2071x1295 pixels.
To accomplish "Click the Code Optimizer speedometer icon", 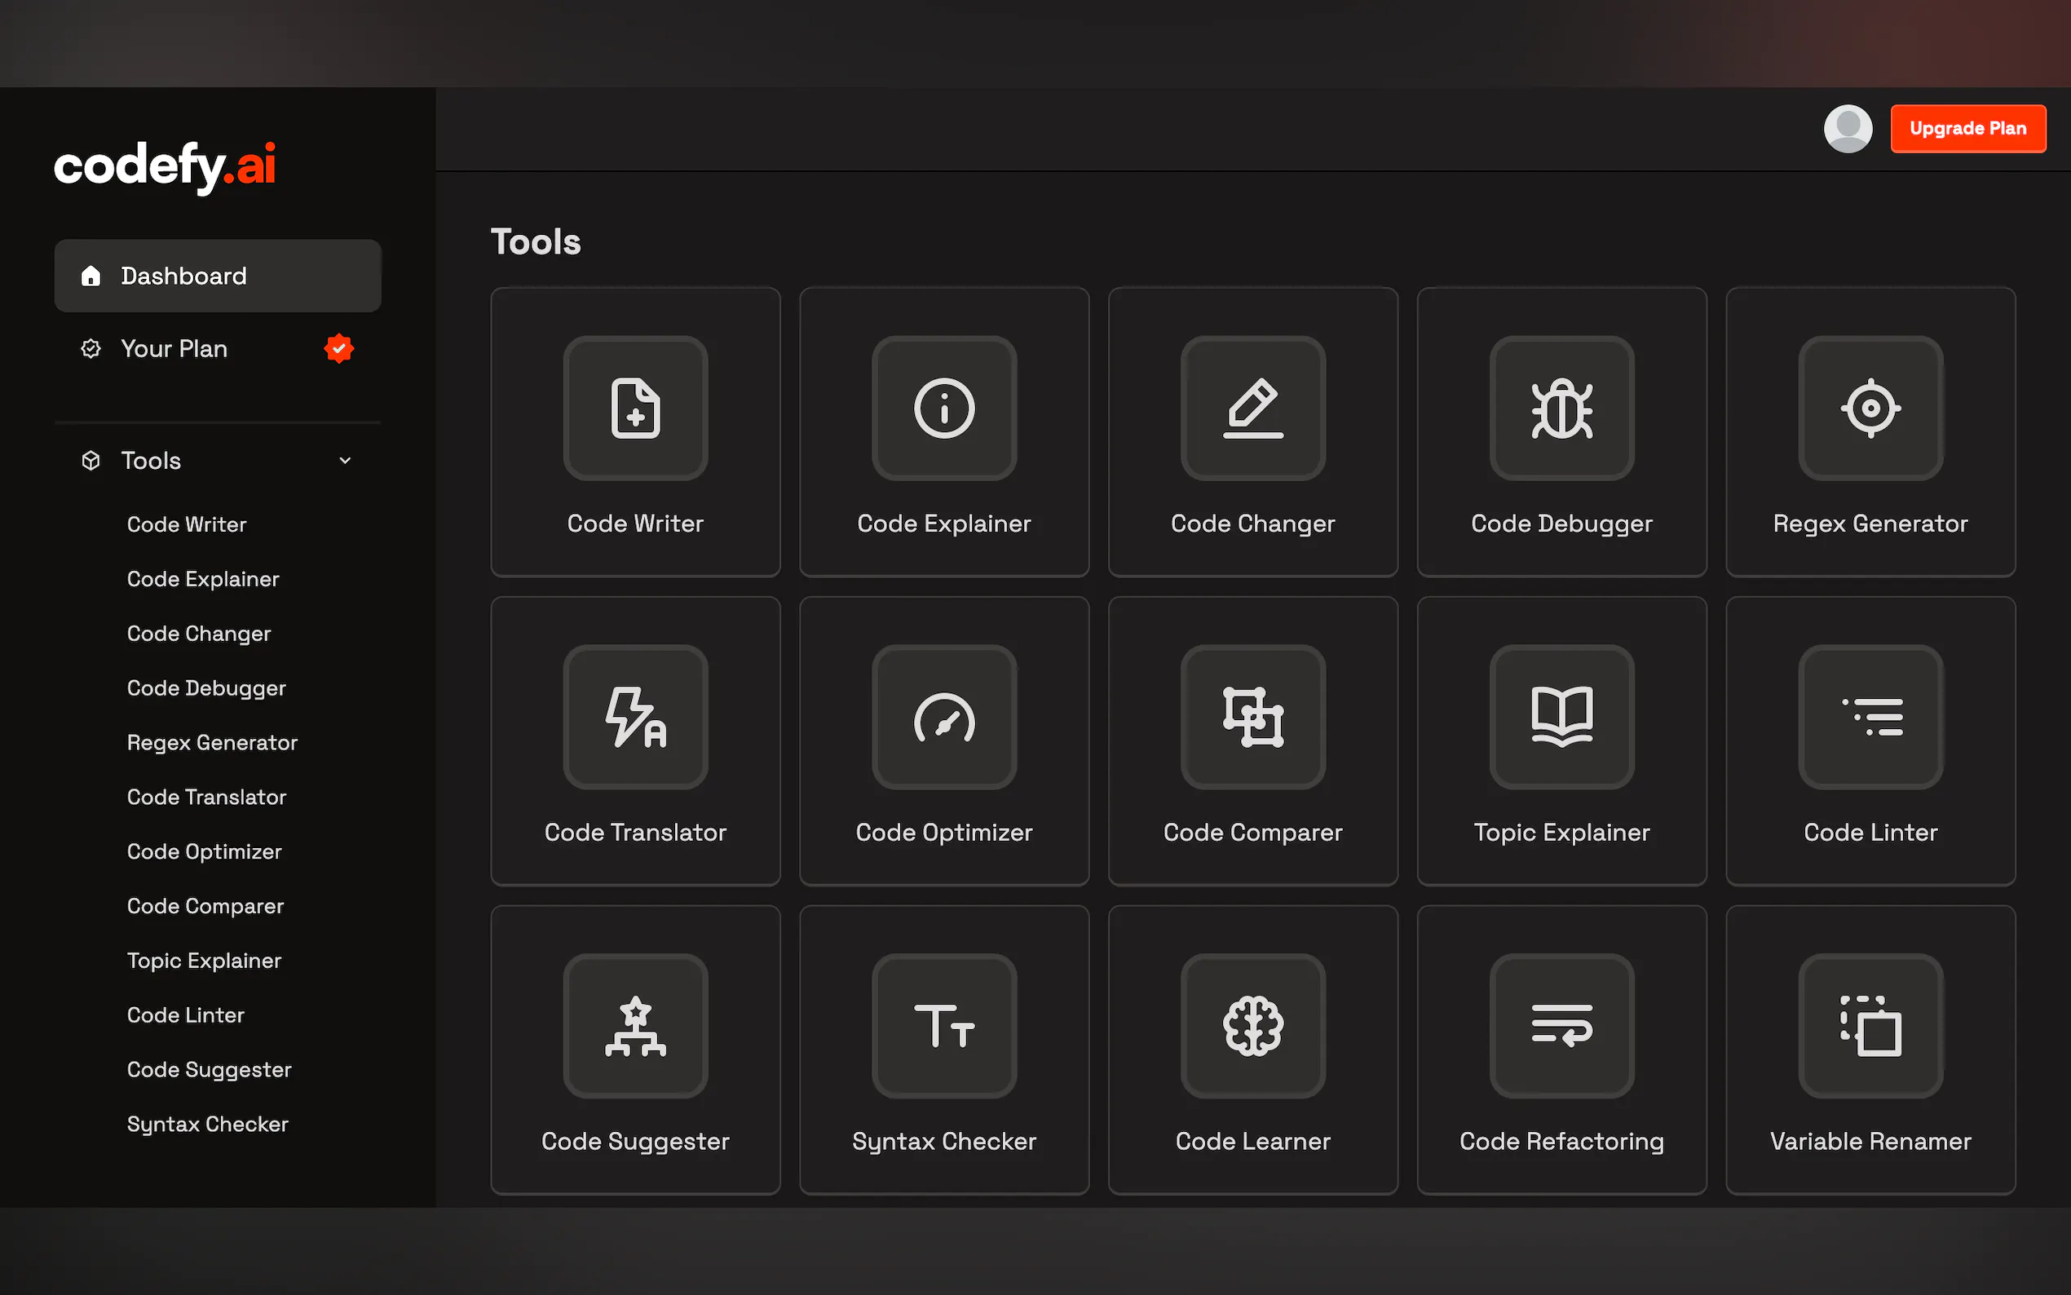I will pyautogui.click(x=943, y=717).
